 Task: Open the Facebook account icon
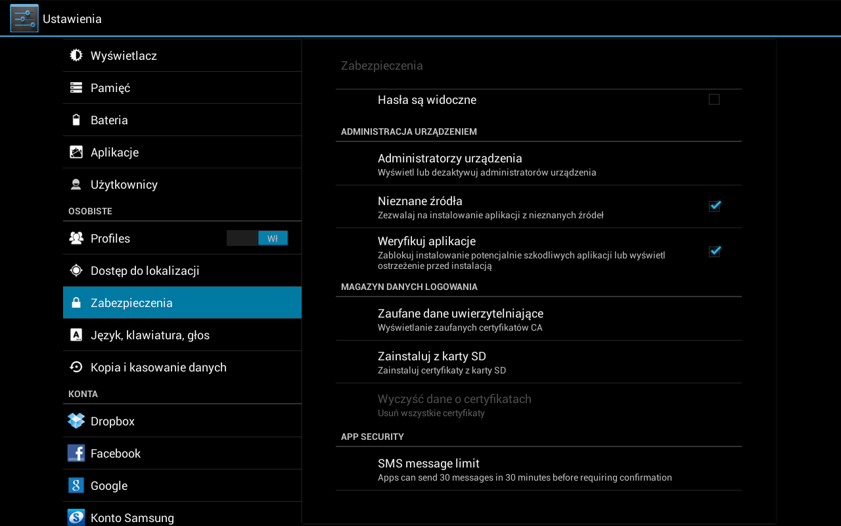[x=76, y=453]
